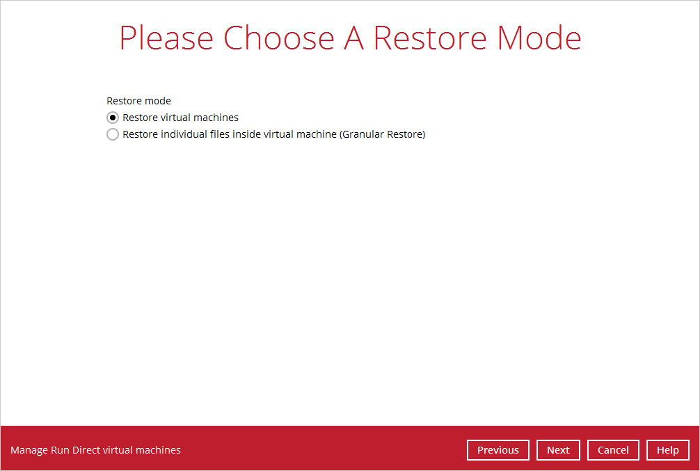
Task: Click the word "Mode" in the page title
Action: [539, 38]
